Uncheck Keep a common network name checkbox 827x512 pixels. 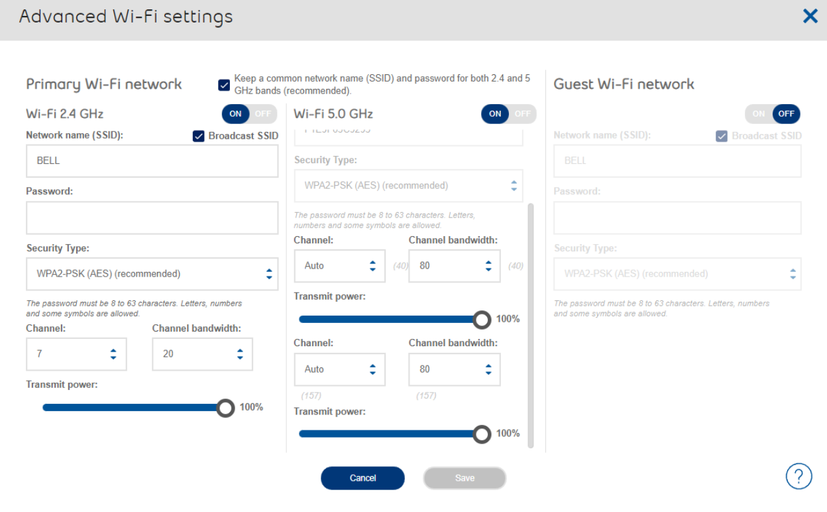coord(224,84)
